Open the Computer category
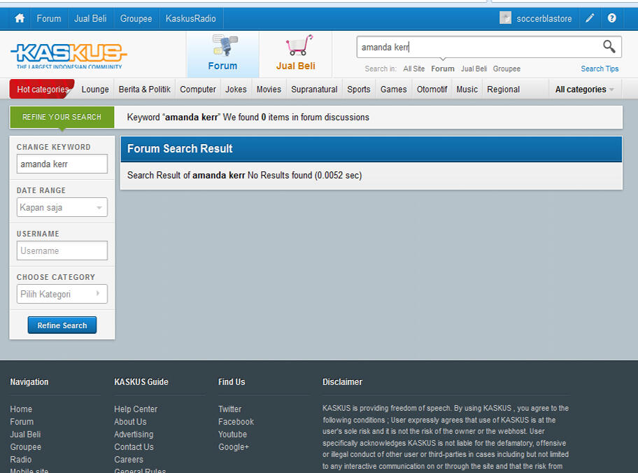638x473 pixels. [198, 89]
